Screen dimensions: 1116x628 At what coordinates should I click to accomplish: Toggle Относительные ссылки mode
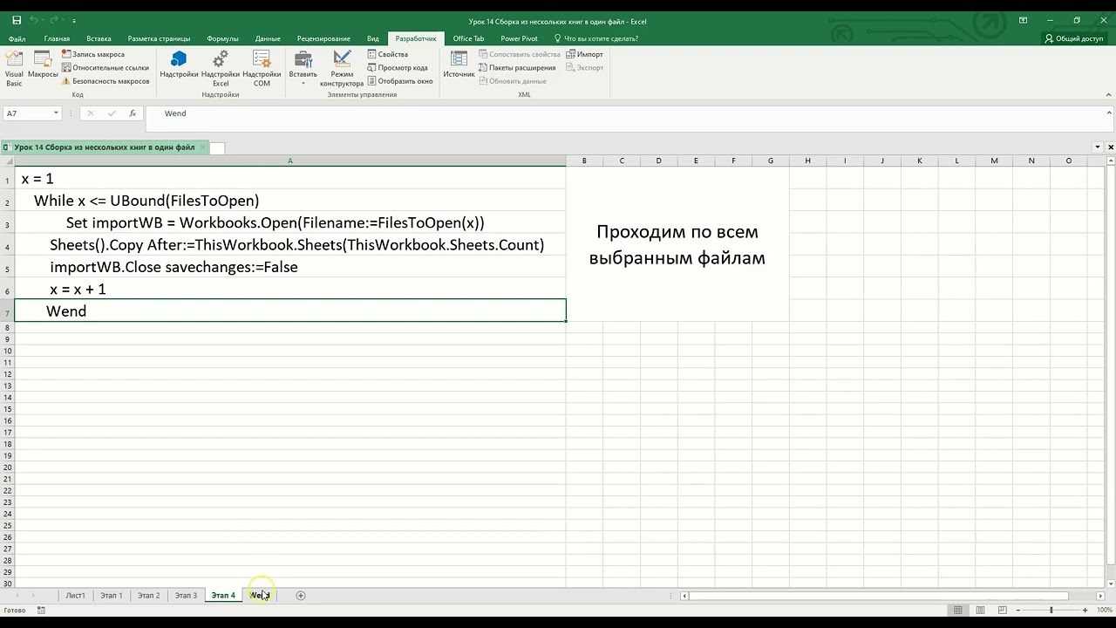tap(105, 67)
